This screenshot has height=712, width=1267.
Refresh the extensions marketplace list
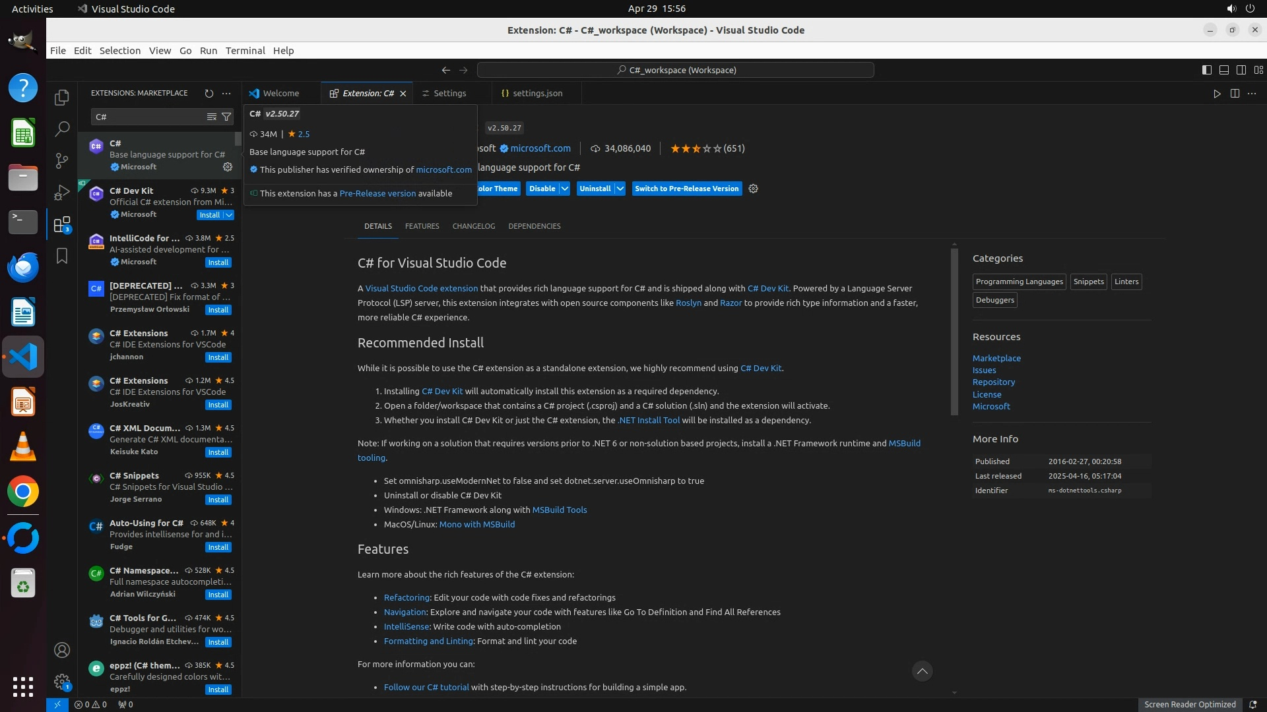pos(209,94)
